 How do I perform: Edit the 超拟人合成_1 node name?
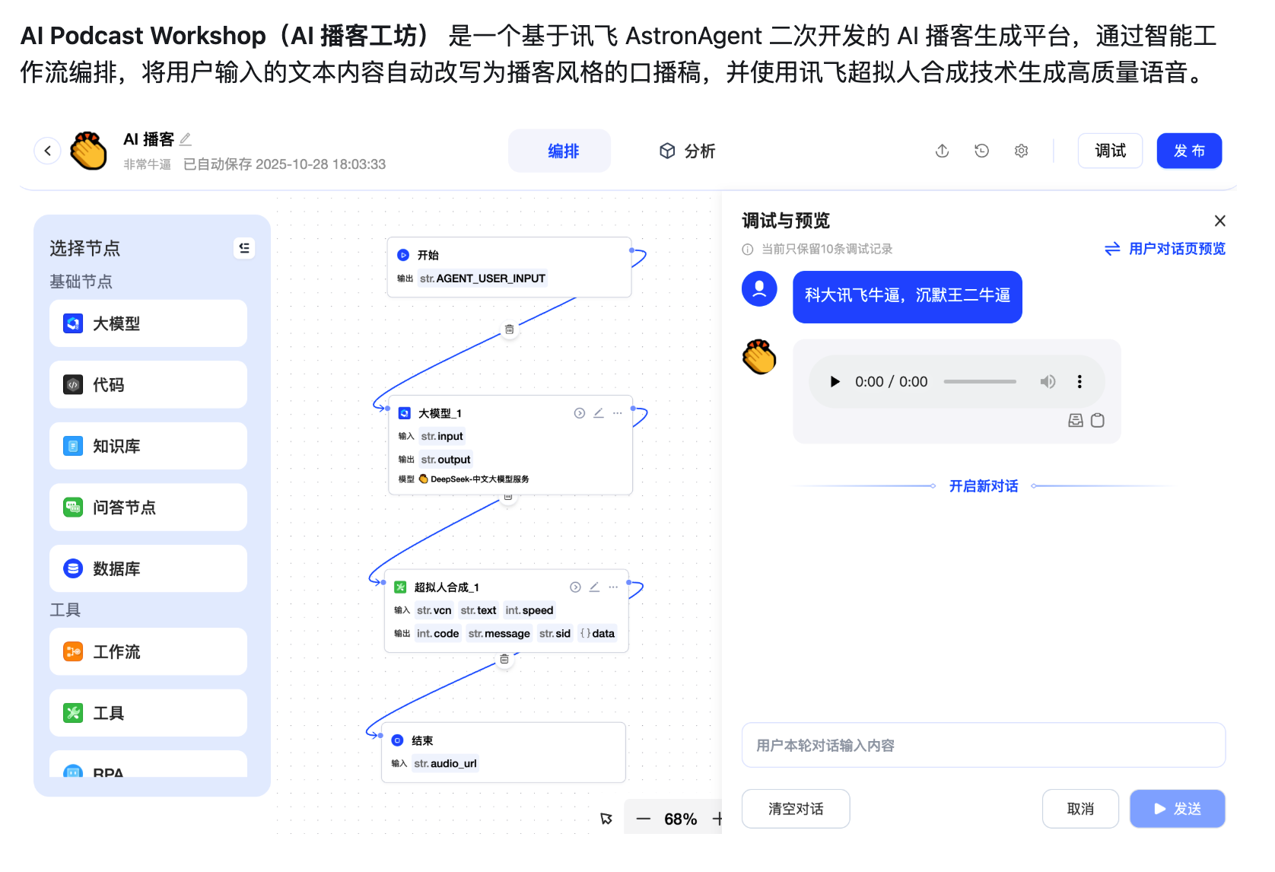(594, 587)
